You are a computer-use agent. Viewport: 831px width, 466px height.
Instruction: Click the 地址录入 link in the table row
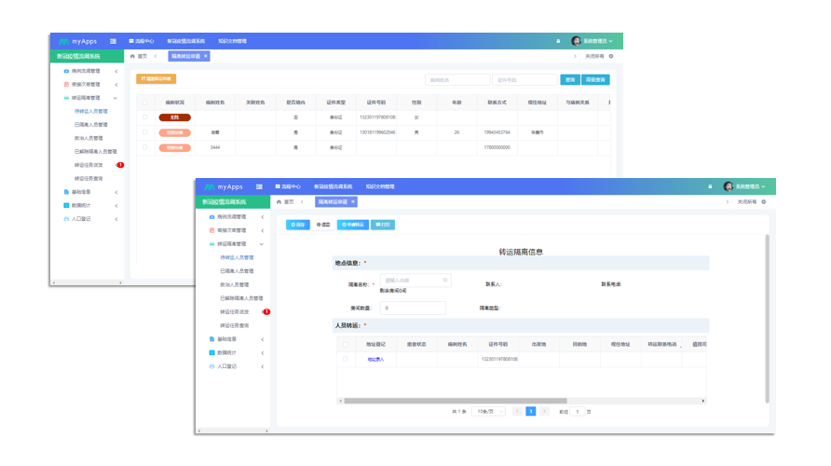[375, 359]
